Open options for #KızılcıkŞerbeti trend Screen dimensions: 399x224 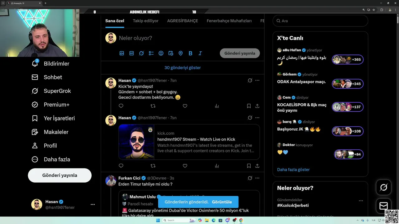(361, 201)
